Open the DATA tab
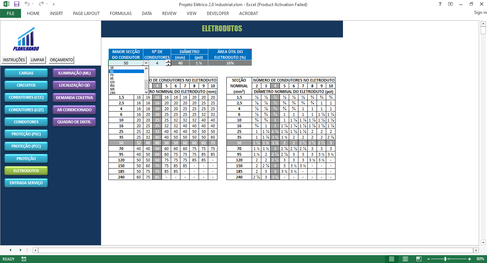Viewport: 487px width, 263px height. tap(147, 14)
